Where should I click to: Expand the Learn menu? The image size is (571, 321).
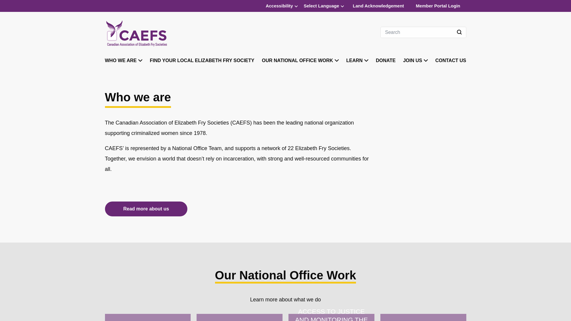point(357,61)
